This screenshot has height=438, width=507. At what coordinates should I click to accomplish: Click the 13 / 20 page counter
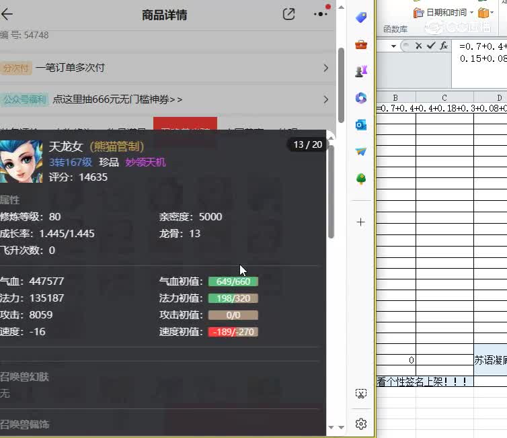coord(307,144)
